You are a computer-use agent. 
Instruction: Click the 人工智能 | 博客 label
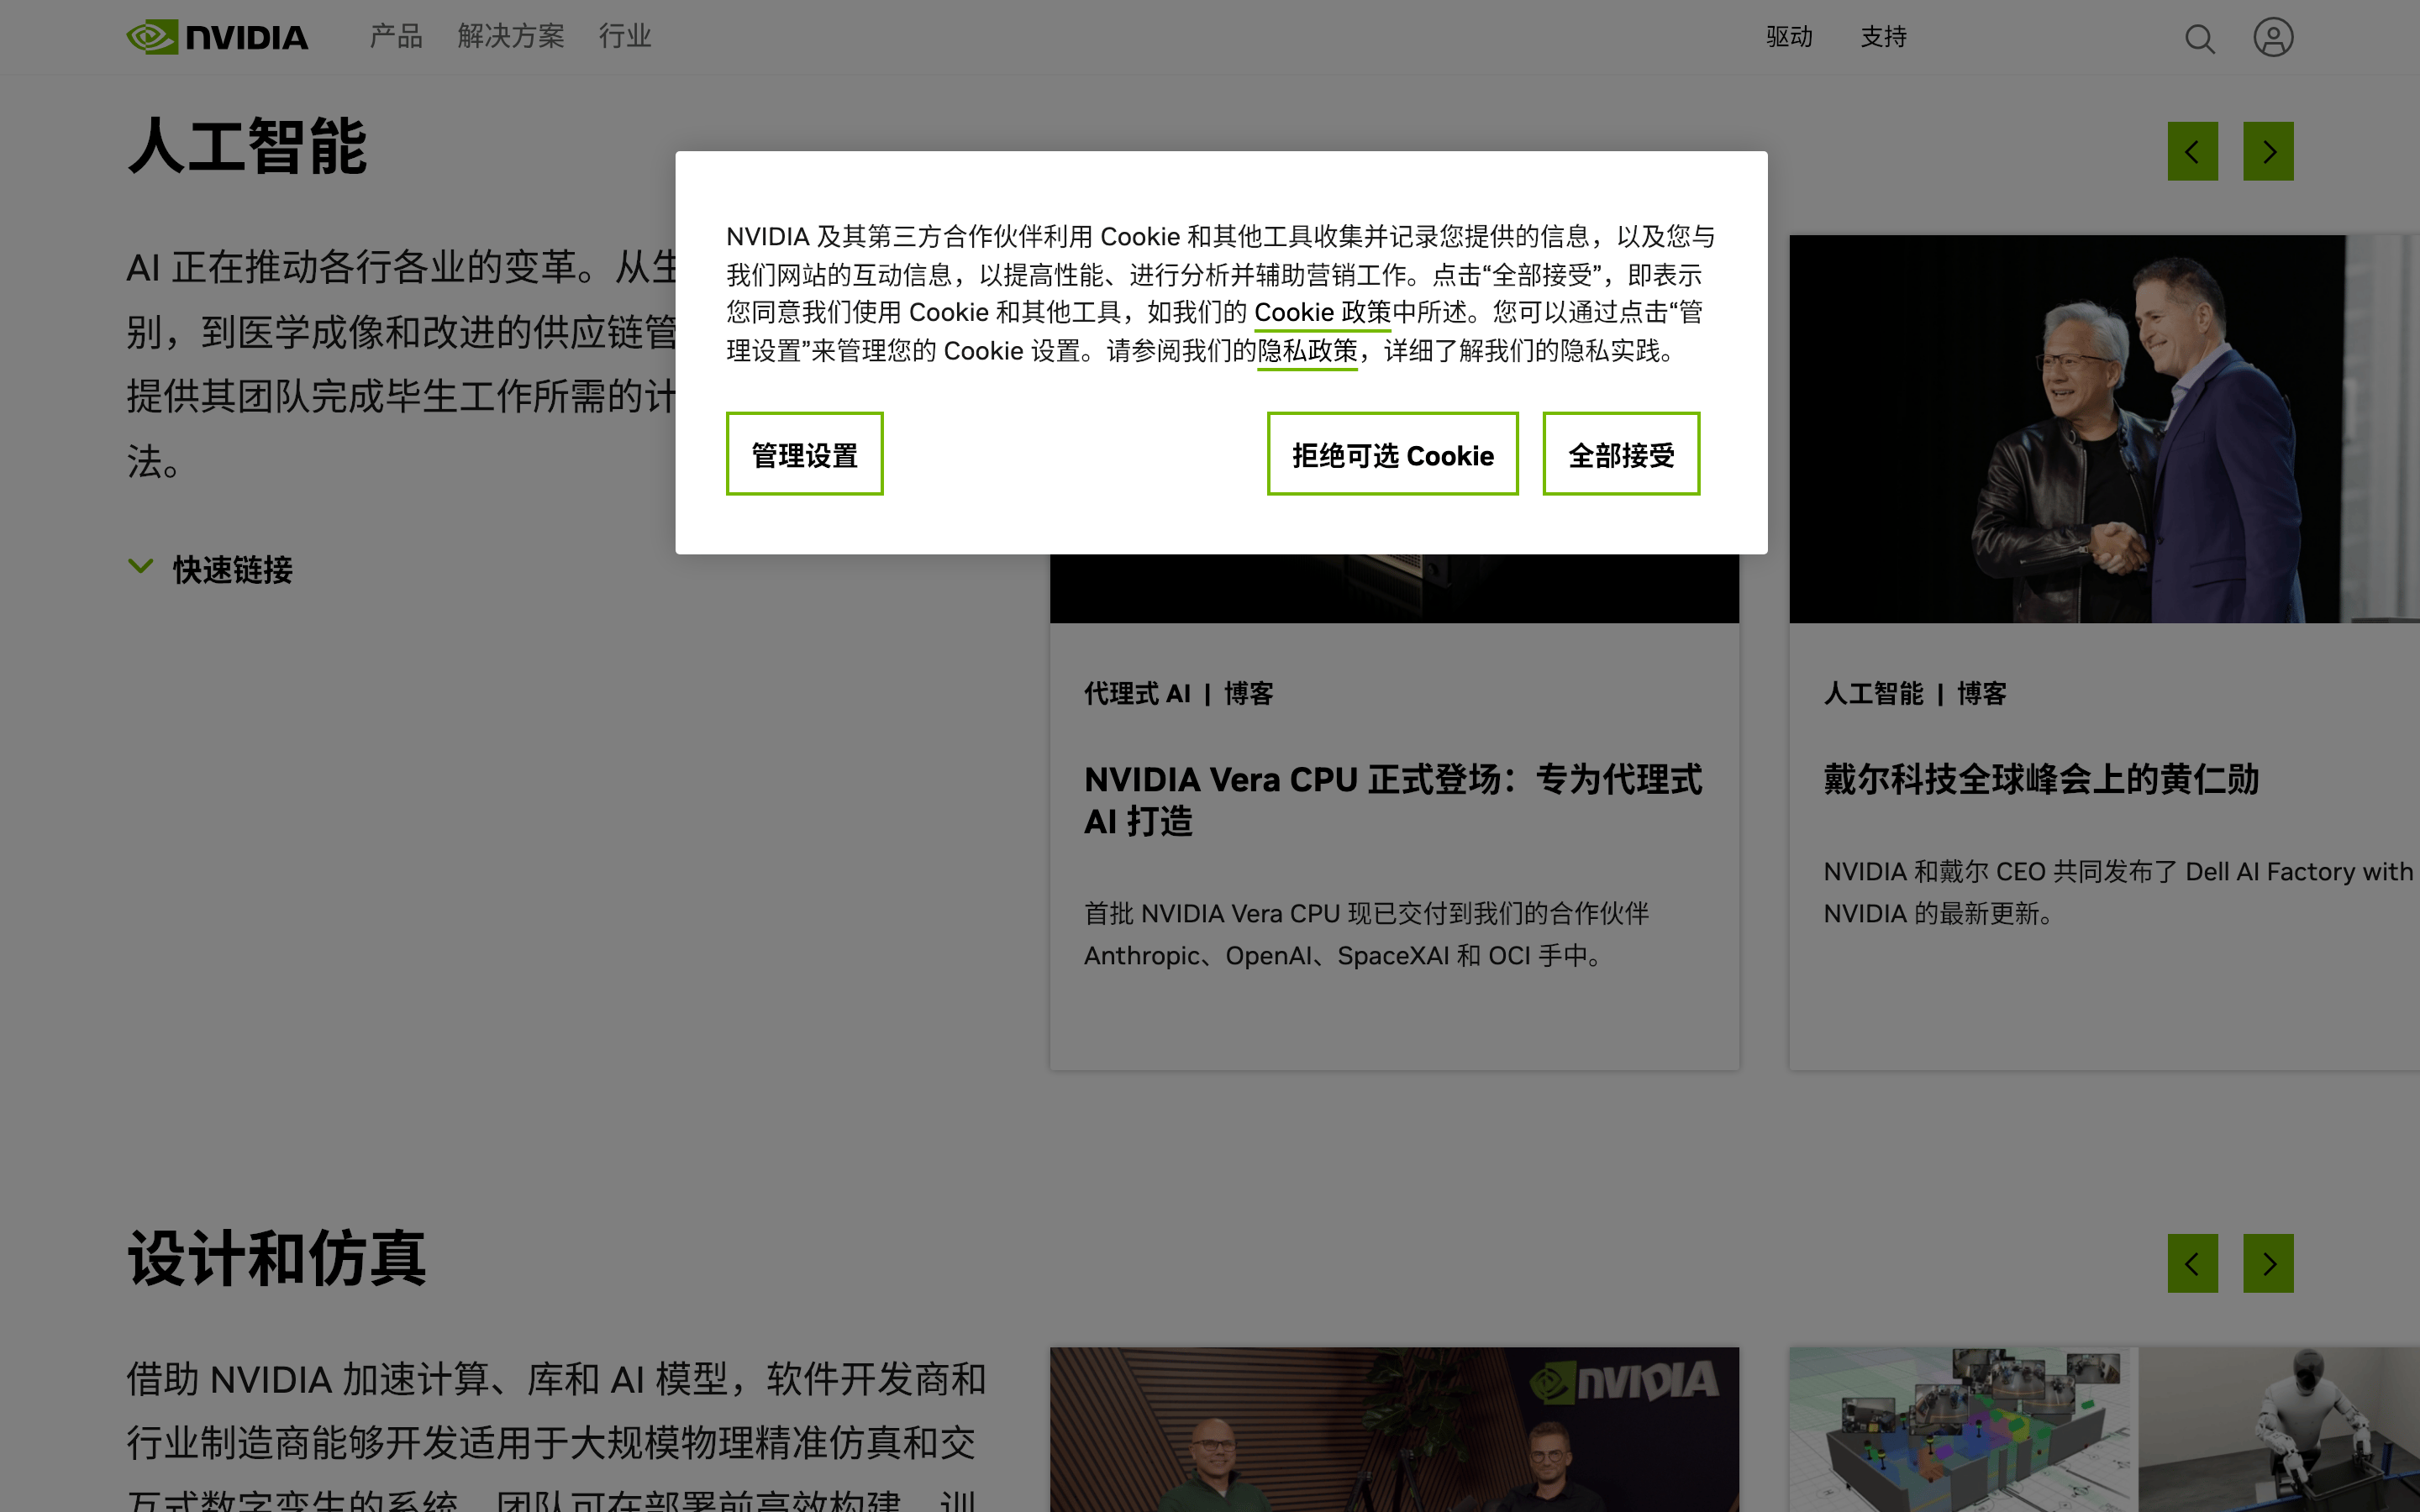[1914, 693]
